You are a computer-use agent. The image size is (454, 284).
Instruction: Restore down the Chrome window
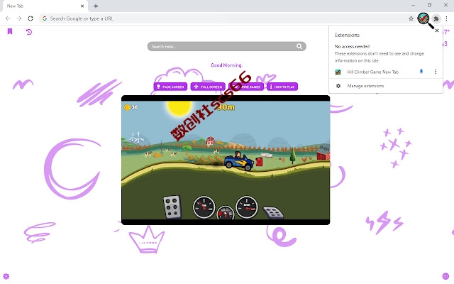(429, 5)
